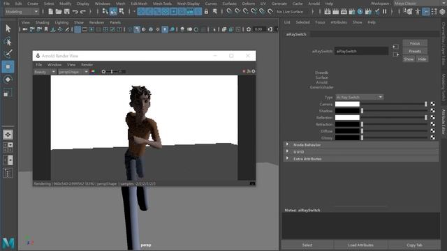Open the Type Ai Ray Switch dropdown
Image resolution: width=447 pixels, height=251 pixels.
pyautogui.click(x=359, y=97)
